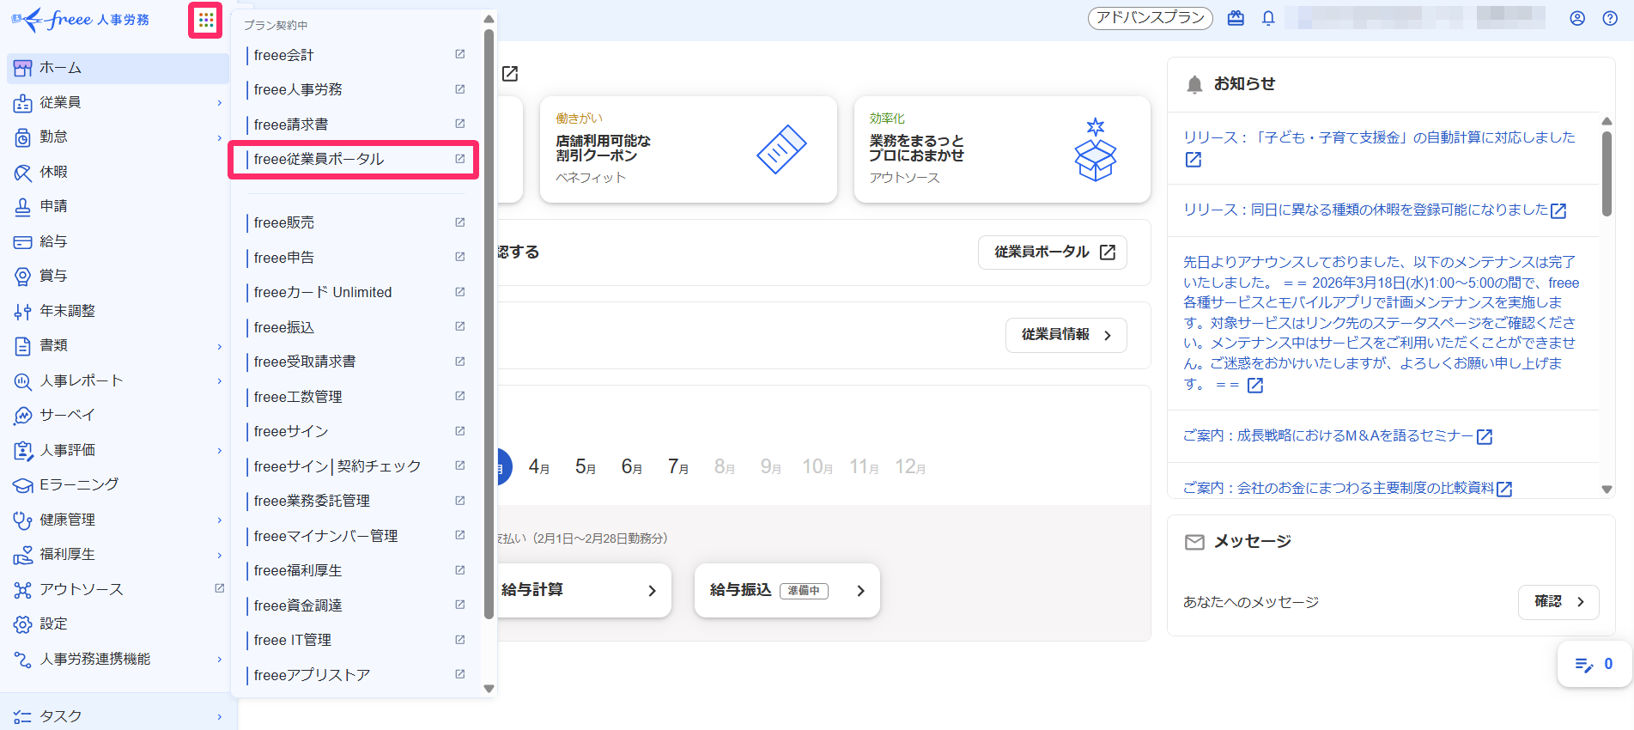Click the freee 人事労務 logo
Image resolution: width=1634 pixels, height=730 pixels.
80,19
